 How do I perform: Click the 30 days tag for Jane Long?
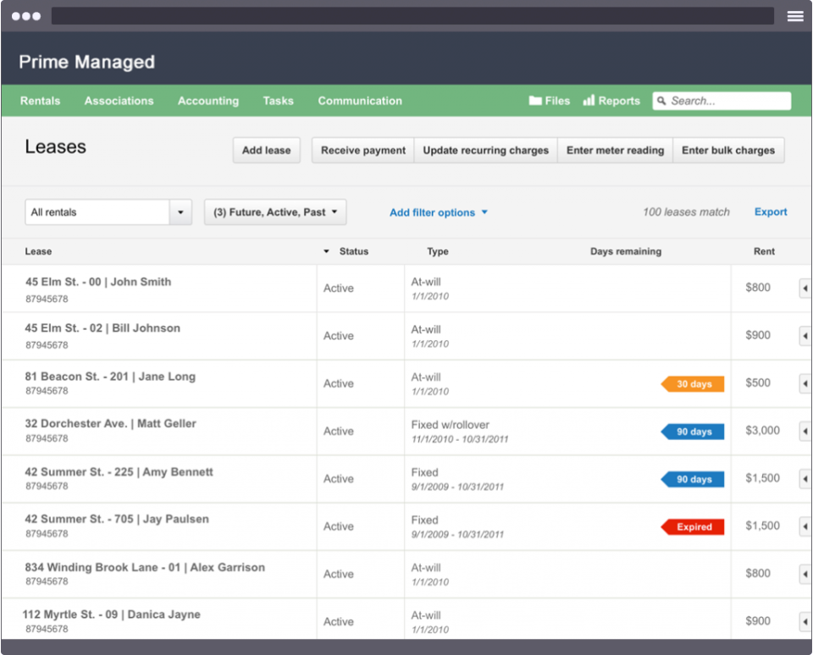694,384
